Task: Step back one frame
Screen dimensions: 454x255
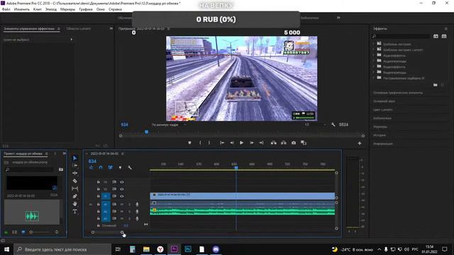Action: [232, 143]
